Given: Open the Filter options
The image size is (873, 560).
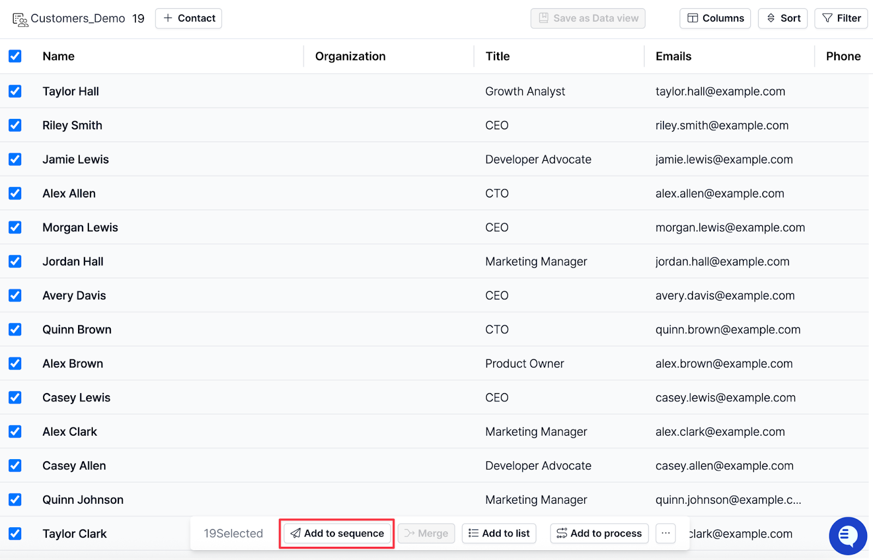Looking at the screenshot, I should pos(841,18).
